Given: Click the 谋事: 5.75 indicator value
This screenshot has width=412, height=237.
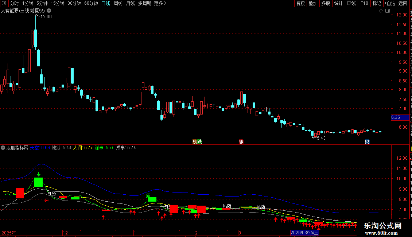Looking at the screenshot, I should (x=105, y=148).
